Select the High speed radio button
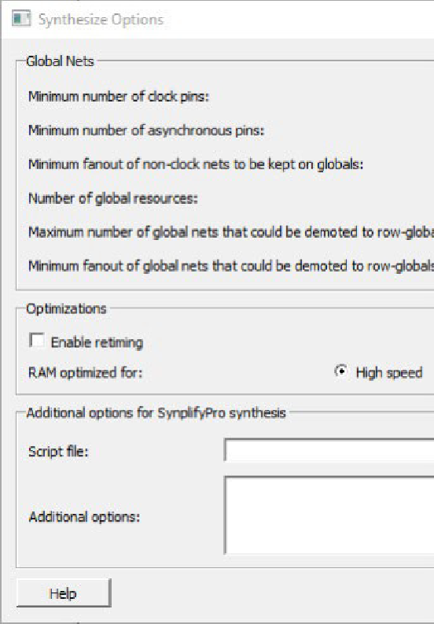 [341, 371]
